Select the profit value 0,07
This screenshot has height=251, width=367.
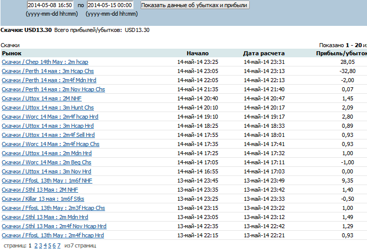tap(348, 89)
